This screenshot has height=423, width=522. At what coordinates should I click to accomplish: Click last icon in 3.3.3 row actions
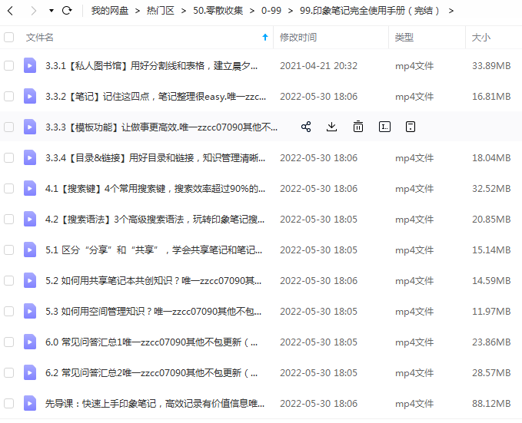click(x=411, y=127)
